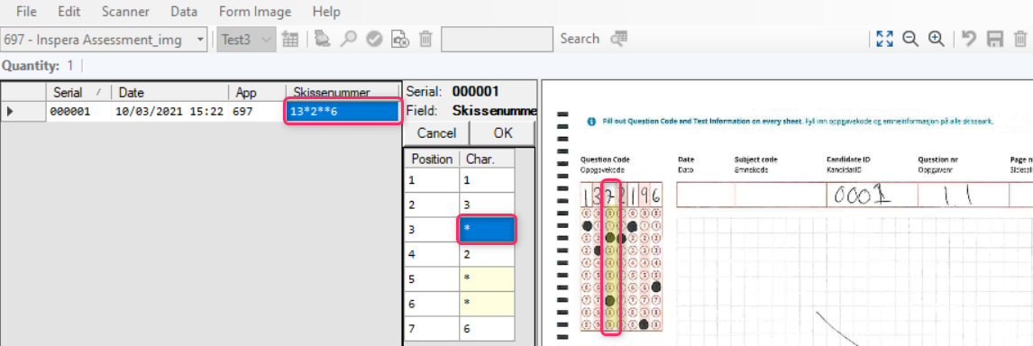Image resolution: width=1033 pixels, height=346 pixels.
Task: Select the Char. cell for position 7
Action: tap(487, 328)
